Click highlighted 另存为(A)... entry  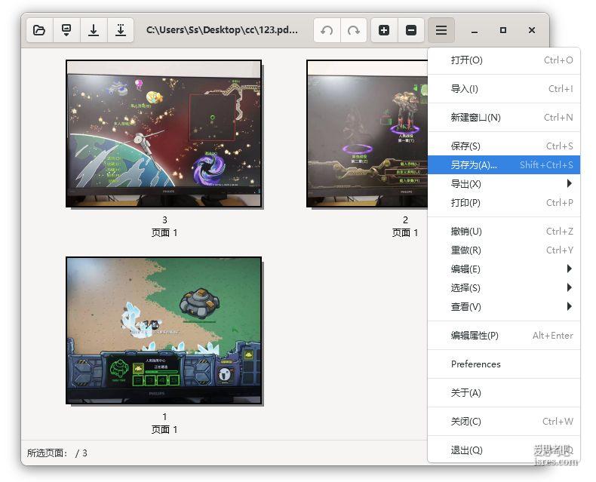point(504,165)
